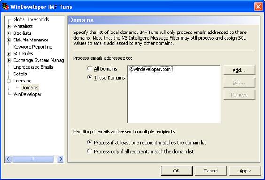265x180 pixels.
Task: Collapse the Licensing tree node
Action: click(9, 81)
